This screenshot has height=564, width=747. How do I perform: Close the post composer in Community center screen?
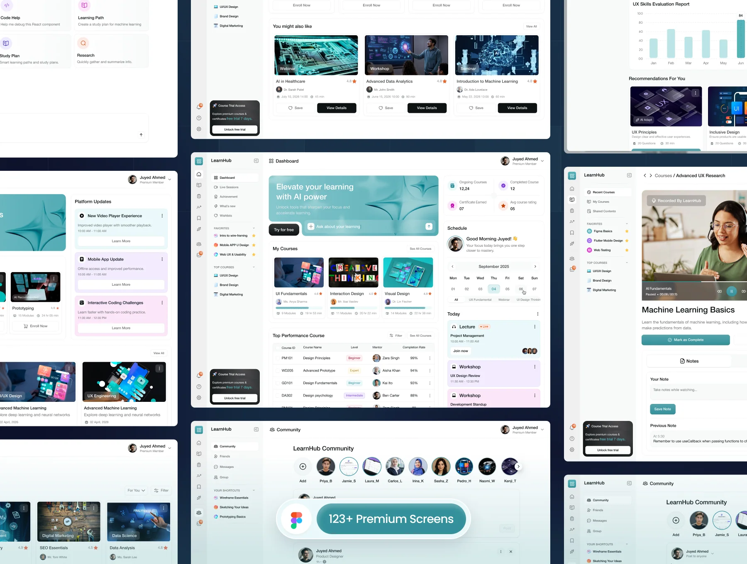point(511,552)
